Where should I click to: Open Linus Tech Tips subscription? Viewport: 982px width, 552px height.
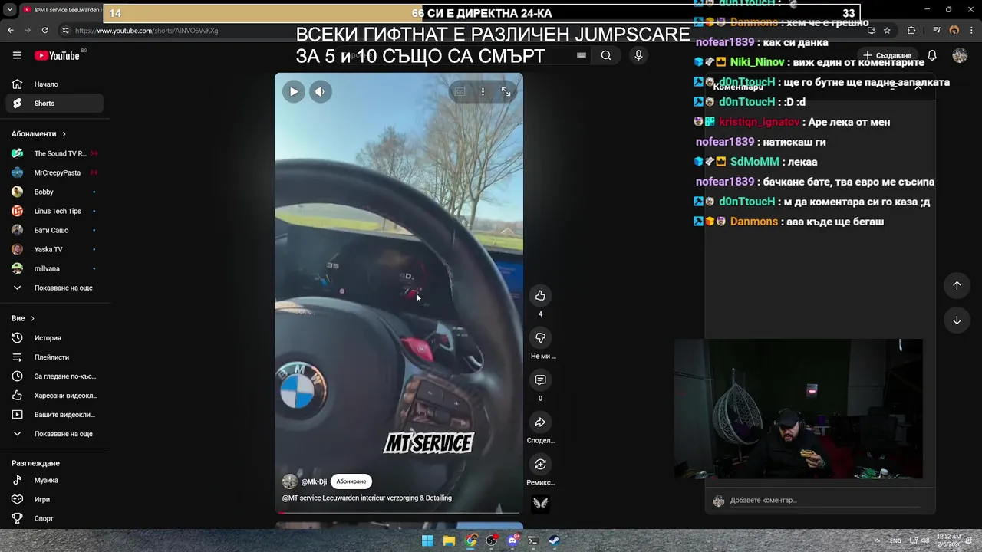(55, 211)
